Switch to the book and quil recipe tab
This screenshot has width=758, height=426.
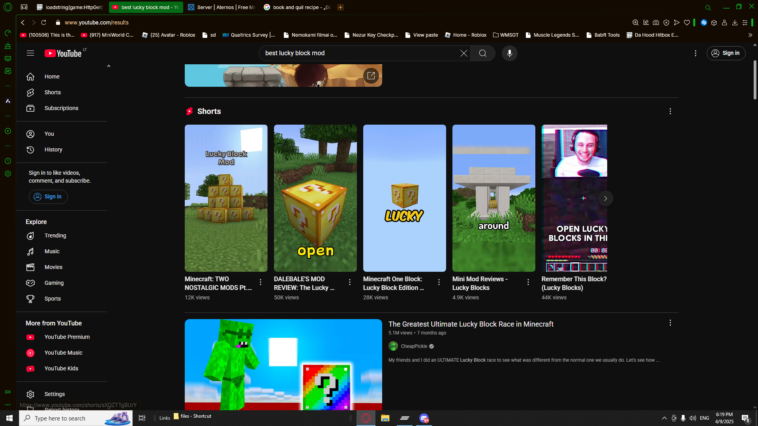(297, 7)
